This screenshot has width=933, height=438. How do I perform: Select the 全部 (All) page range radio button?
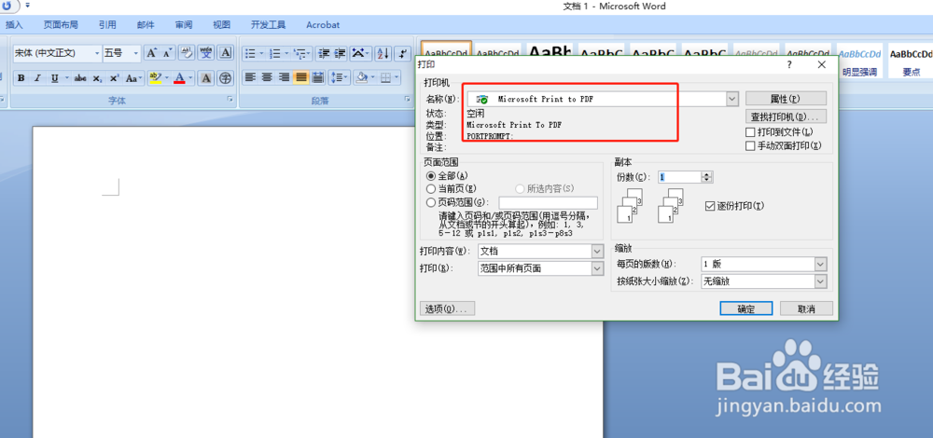coord(431,176)
